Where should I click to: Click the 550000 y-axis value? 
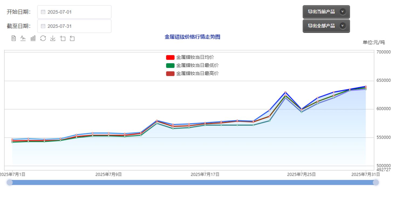384,137
